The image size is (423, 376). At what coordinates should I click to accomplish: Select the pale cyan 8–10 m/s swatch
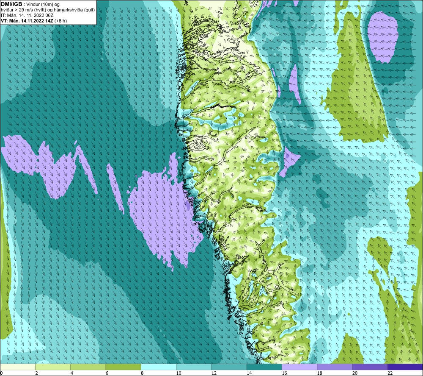click(159, 367)
